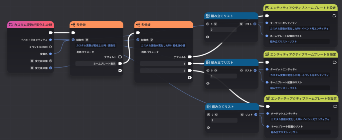This screenshot has height=140, width=342.
Task: Click 組み立てリスト - リスト field of nameplate node wired to list 1
Action: point(300,88)
